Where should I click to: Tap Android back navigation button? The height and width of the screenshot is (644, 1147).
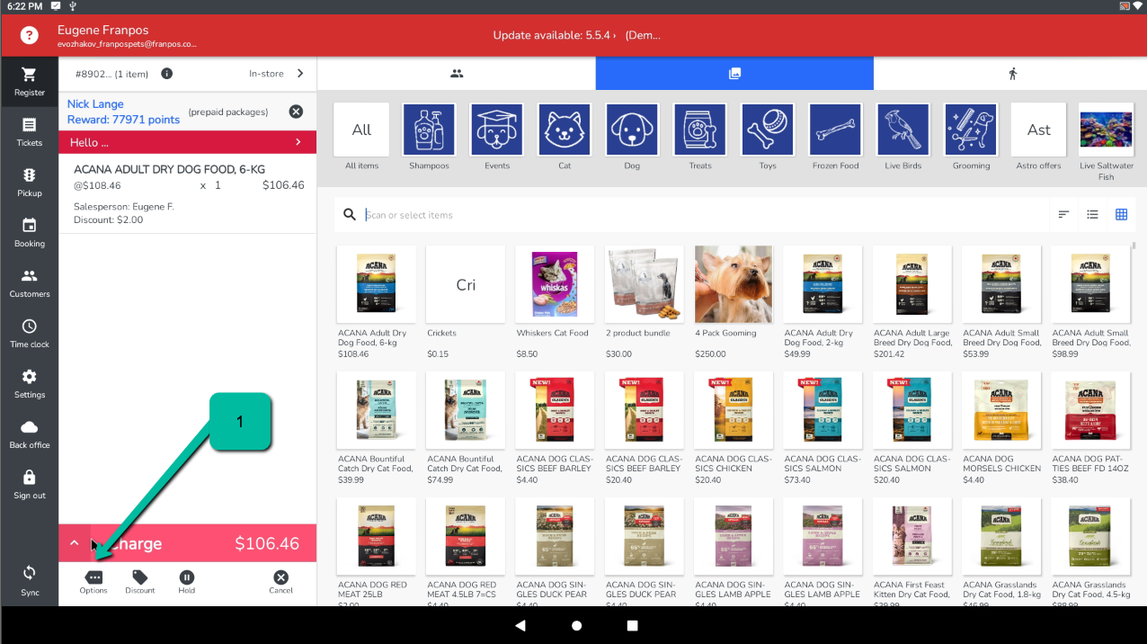(x=520, y=625)
